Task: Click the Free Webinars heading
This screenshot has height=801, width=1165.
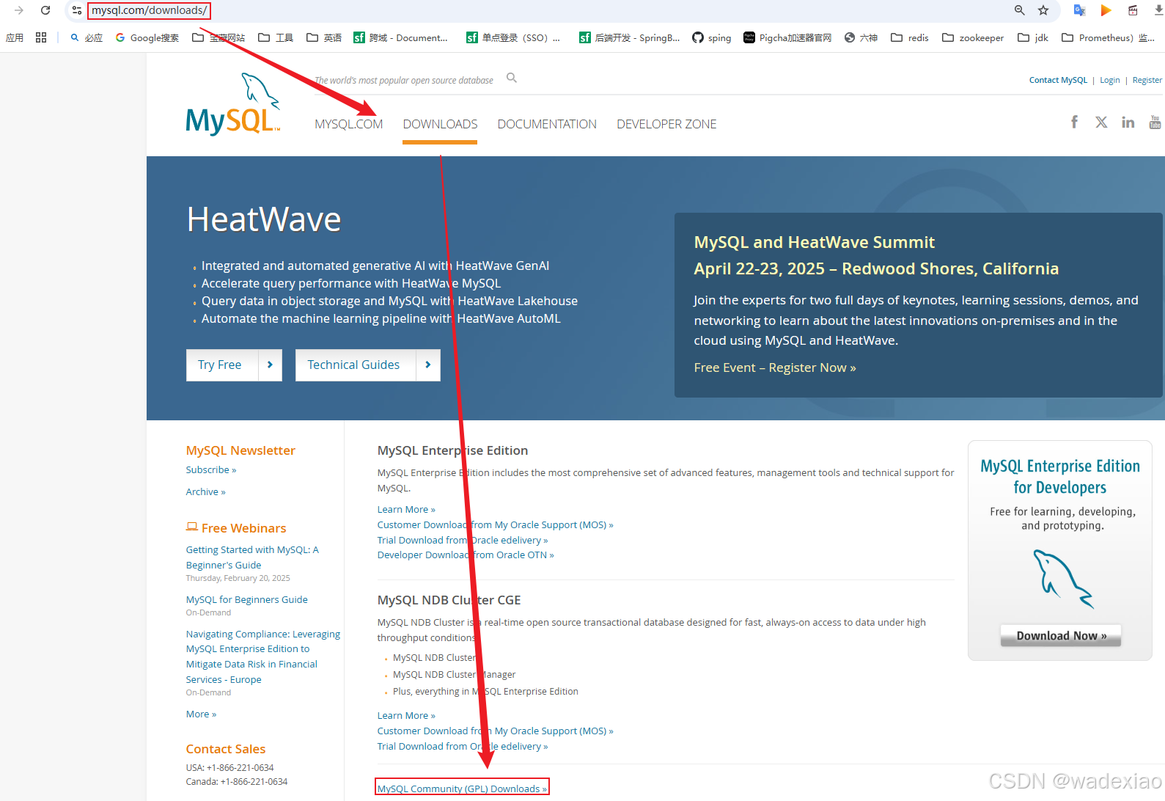Action: (243, 528)
